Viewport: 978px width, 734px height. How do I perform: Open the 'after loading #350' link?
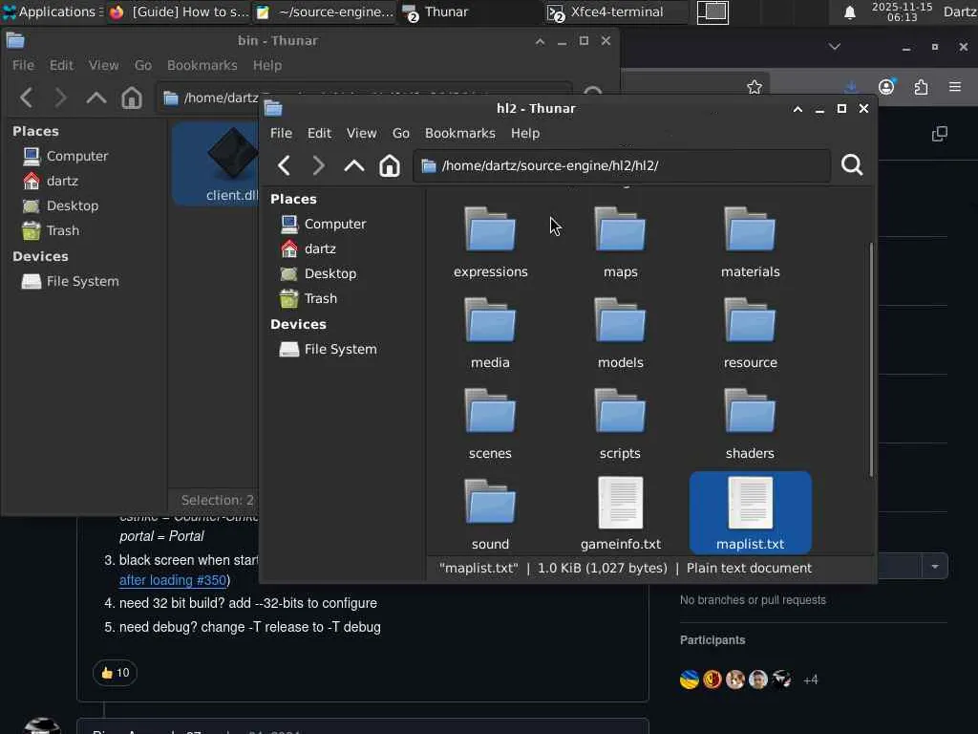point(173,580)
